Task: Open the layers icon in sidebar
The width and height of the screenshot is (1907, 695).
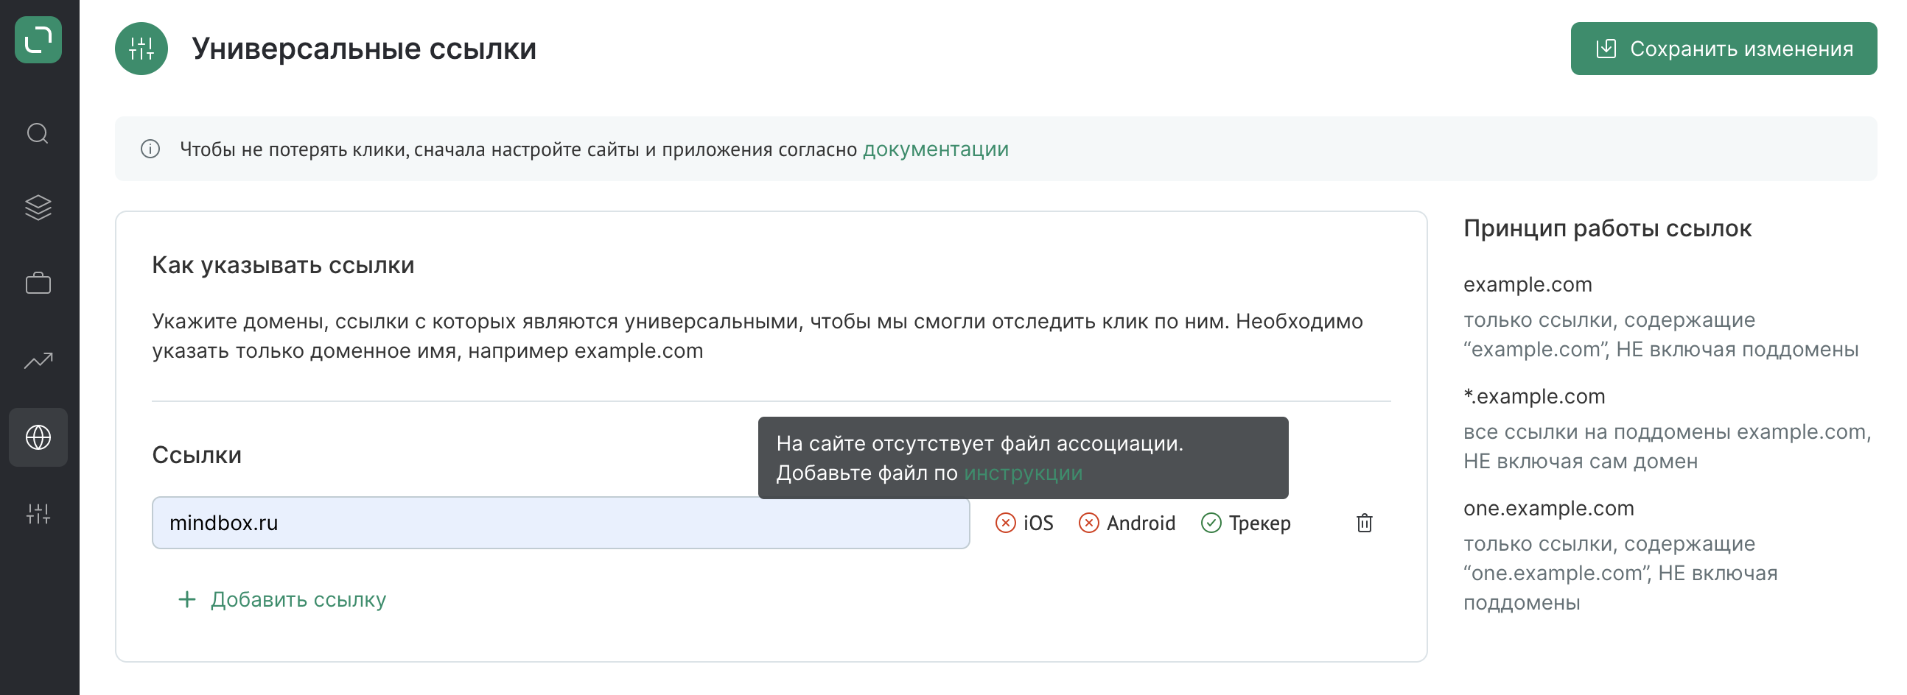Action: [38, 208]
